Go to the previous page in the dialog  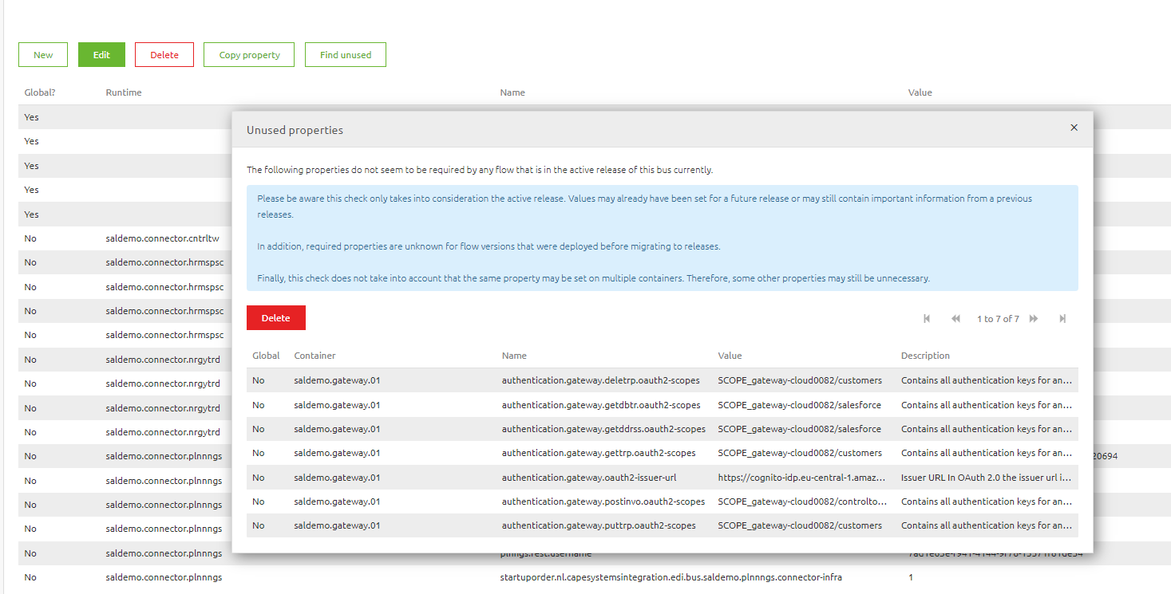955,318
